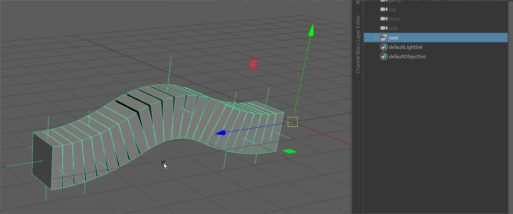Click the front camera icon
Viewport: 513px width, 214px height.
[x=384, y=19]
